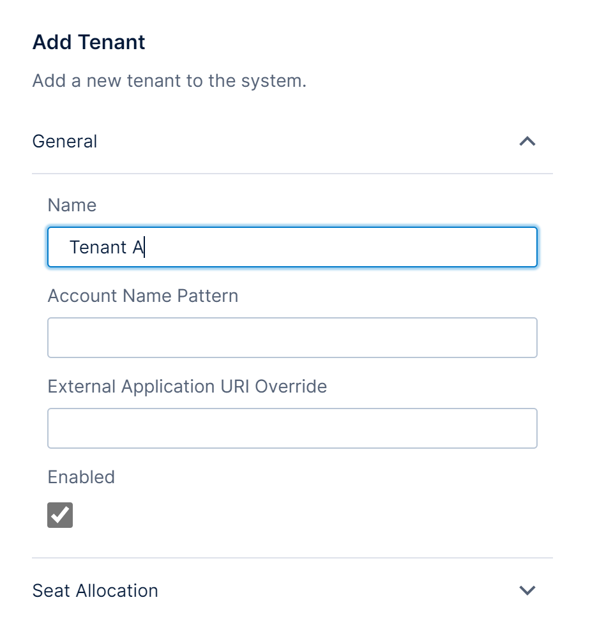Click the External Application URI Override label
Image resolution: width=590 pixels, height=630 pixels.
(187, 386)
